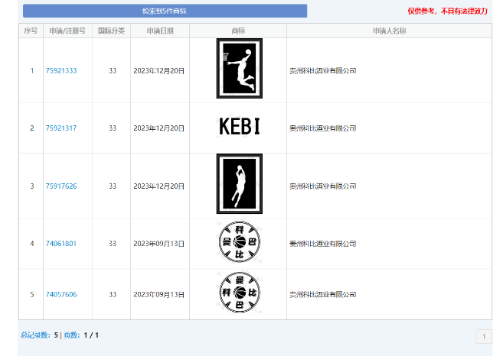
Task: Click the 国际分类 column header
Action: (x=111, y=31)
